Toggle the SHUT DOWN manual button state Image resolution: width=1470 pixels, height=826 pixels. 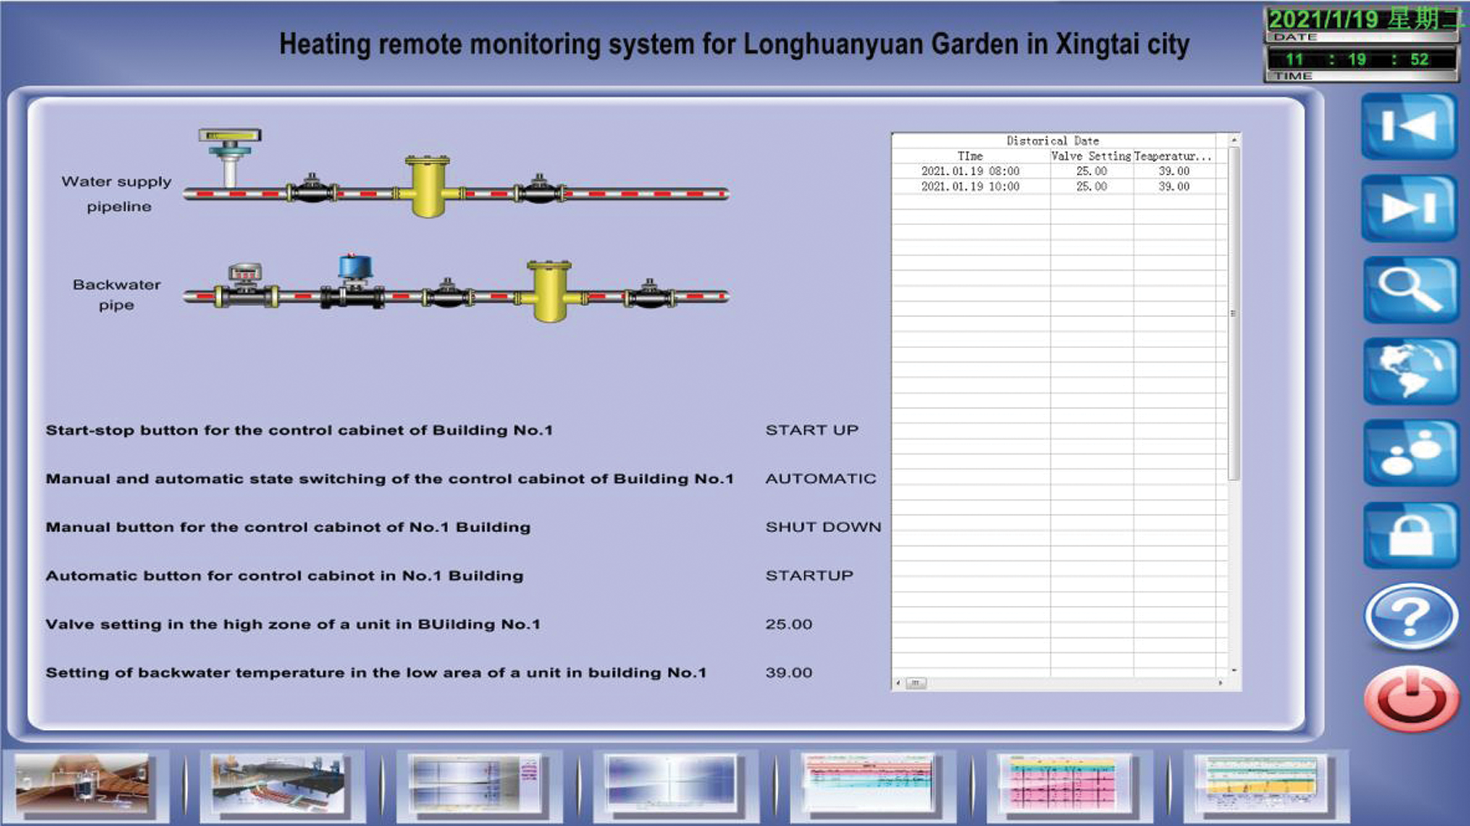point(822,528)
